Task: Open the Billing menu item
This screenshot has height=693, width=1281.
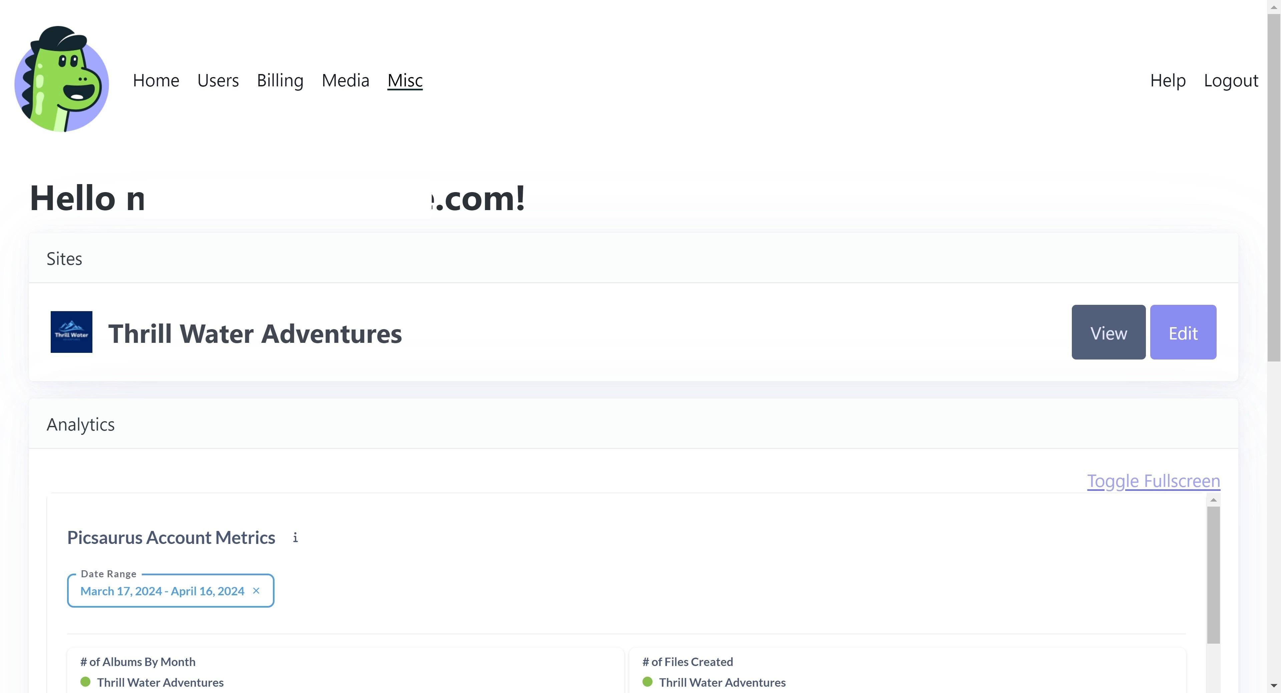Action: coord(280,80)
